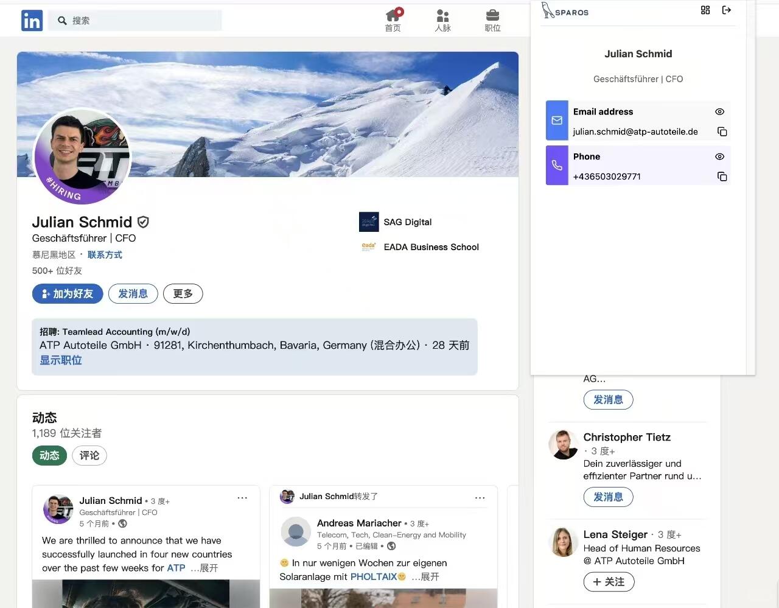Click 加为好友 connect button
This screenshot has height=608, width=779.
(x=68, y=294)
